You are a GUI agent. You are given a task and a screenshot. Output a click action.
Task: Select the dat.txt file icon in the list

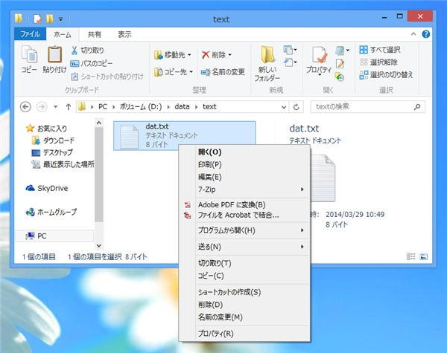coord(129,137)
